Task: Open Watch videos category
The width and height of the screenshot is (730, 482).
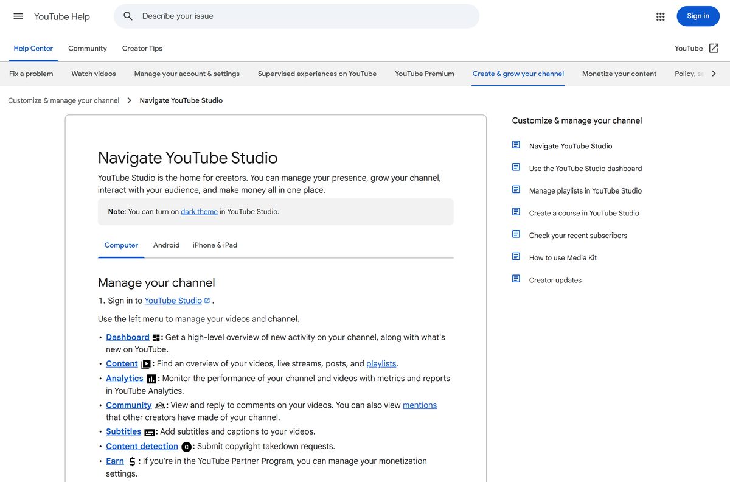Action: 94,74
